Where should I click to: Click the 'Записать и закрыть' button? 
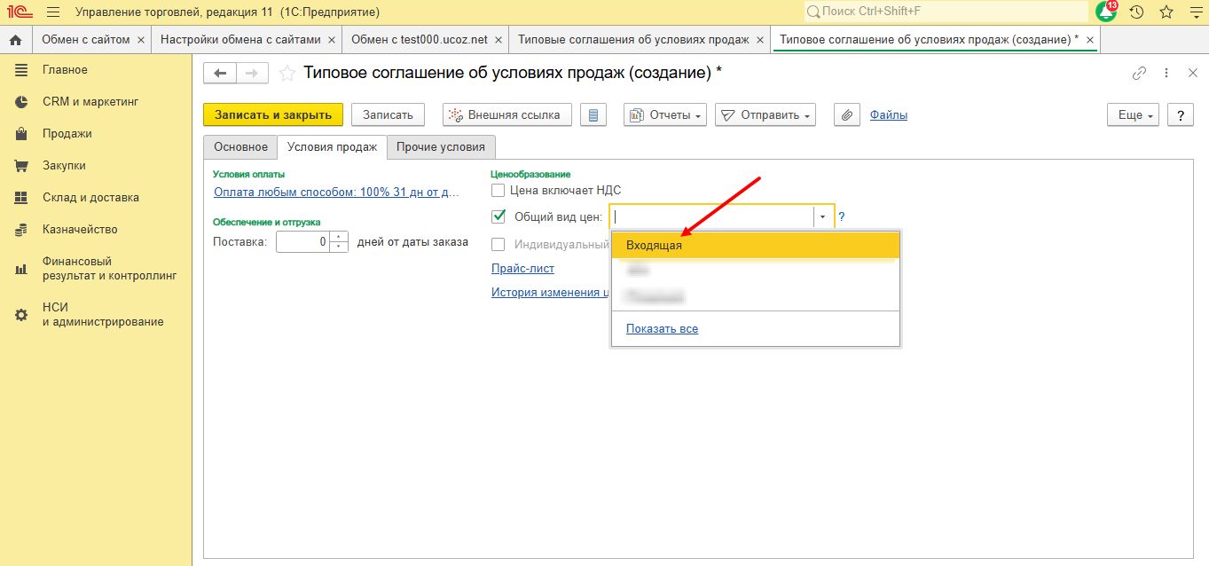point(273,115)
